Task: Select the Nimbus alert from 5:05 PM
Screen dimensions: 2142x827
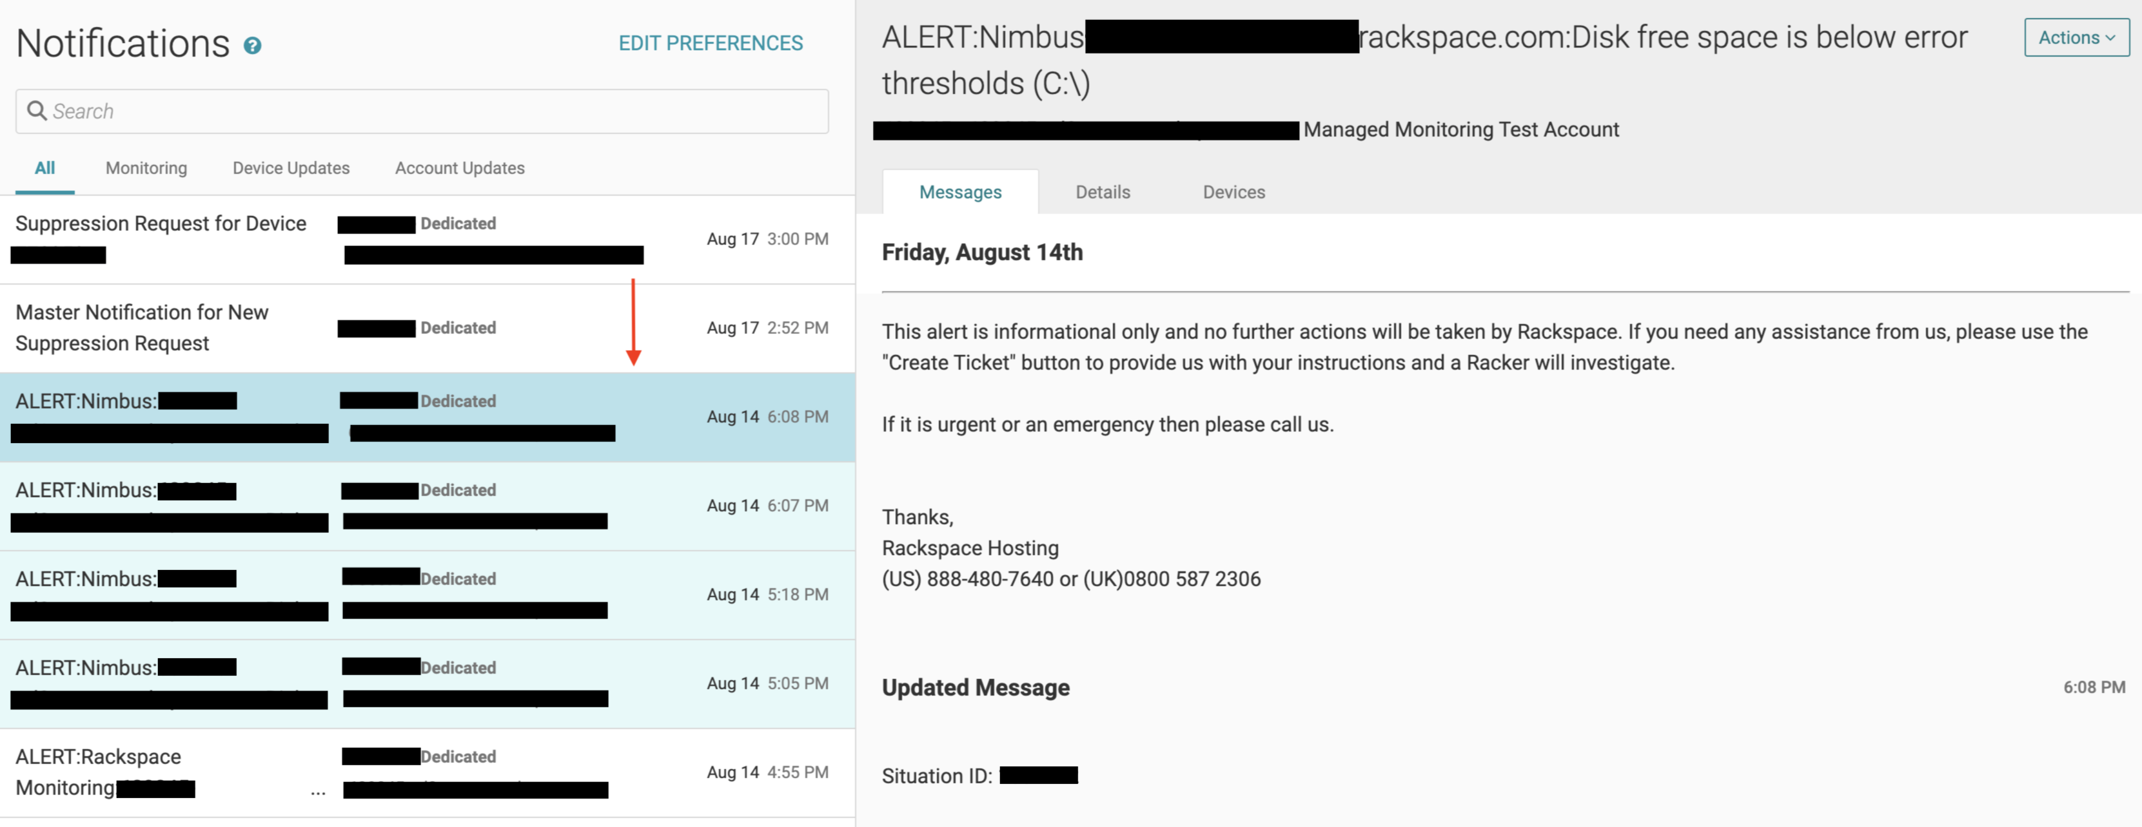Action: [x=427, y=684]
